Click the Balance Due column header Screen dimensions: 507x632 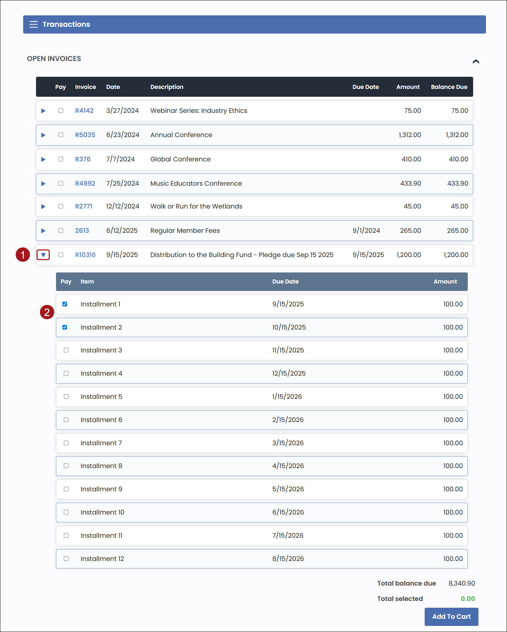tap(449, 87)
